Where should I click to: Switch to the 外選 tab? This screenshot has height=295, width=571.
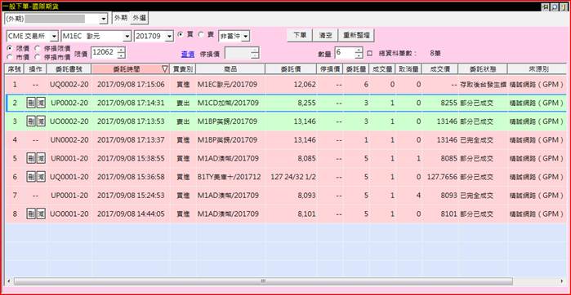(x=139, y=18)
